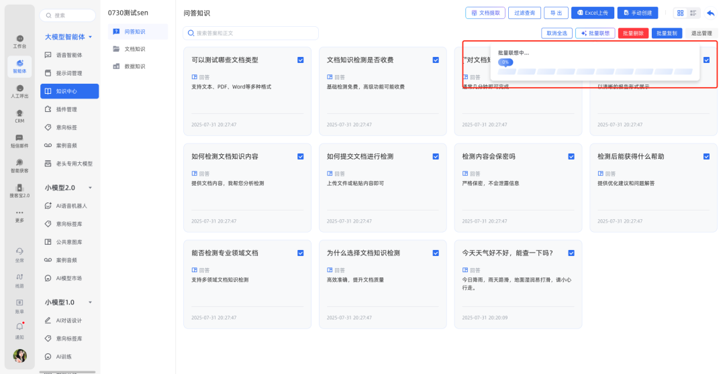Screen dimensions: 725x374
Task: Uncheck the 可以测试哪些文档类型 card checkbox
Action: tap(300, 60)
